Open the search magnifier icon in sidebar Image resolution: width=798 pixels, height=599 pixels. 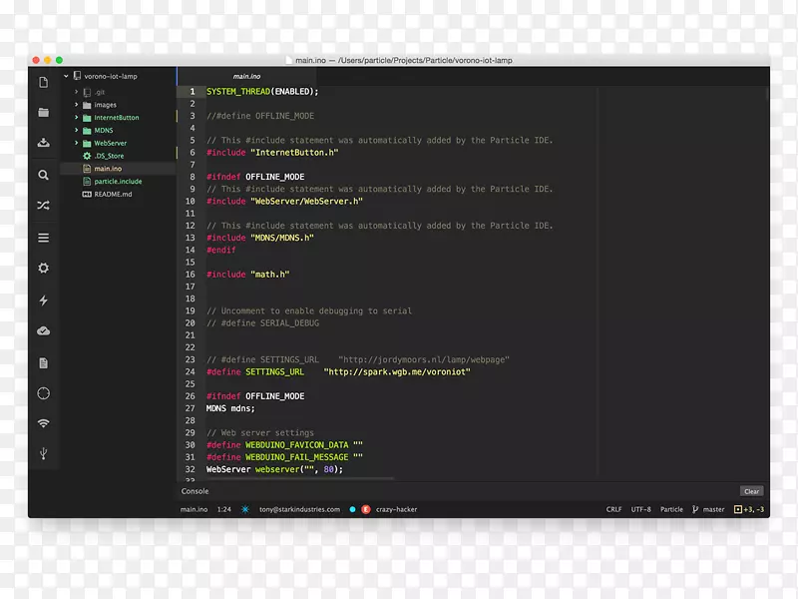coord(43,175)
